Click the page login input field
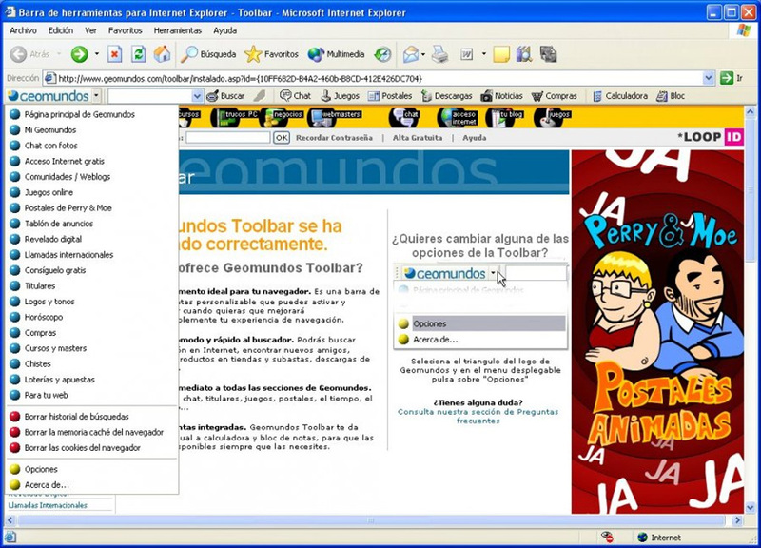This screenshot has height=548, width=761. 227,137
